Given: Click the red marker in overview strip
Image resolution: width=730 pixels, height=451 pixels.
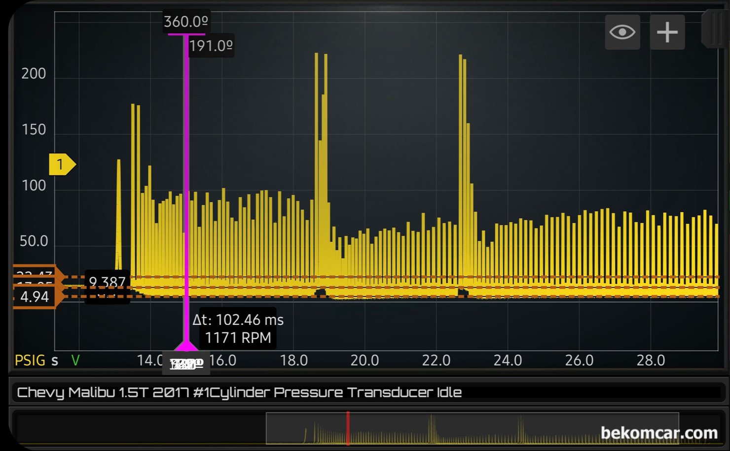Looking at the screenshot, I should tap(348, 428).
